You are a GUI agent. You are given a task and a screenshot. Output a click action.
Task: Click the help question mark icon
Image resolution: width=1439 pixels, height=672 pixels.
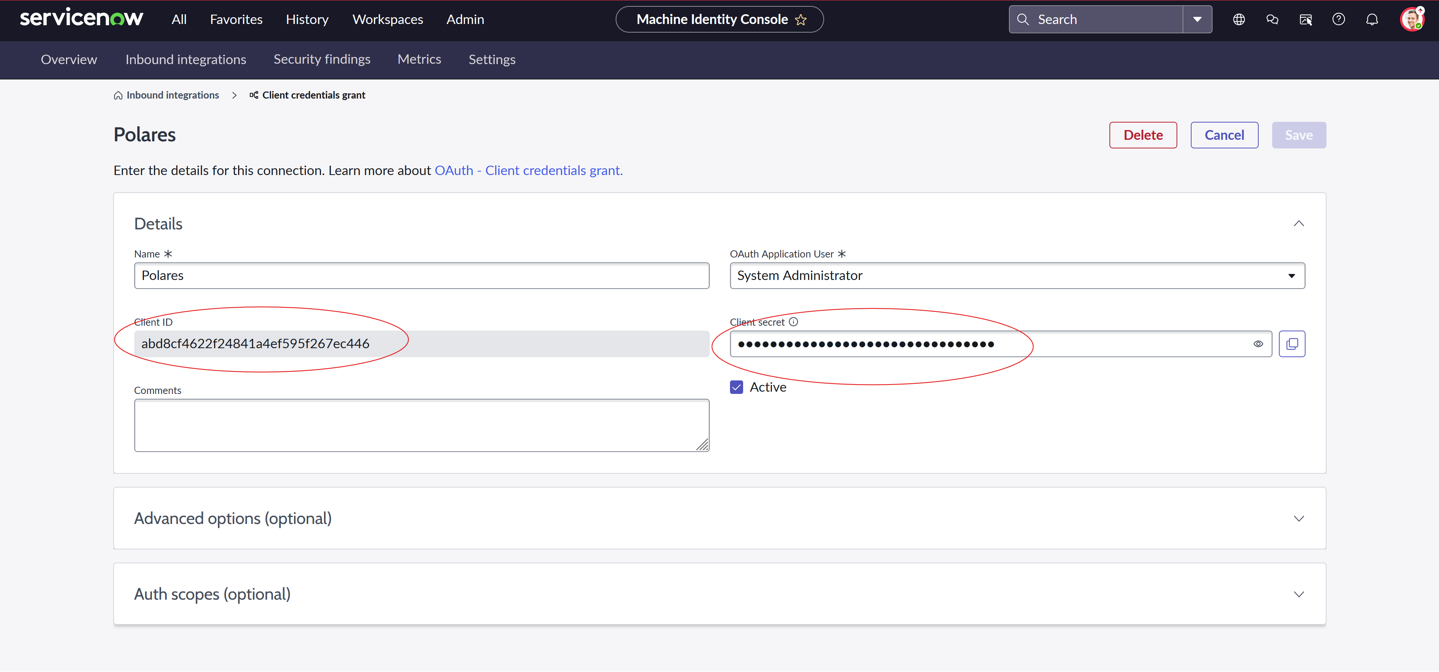[x=1339, y=19]
